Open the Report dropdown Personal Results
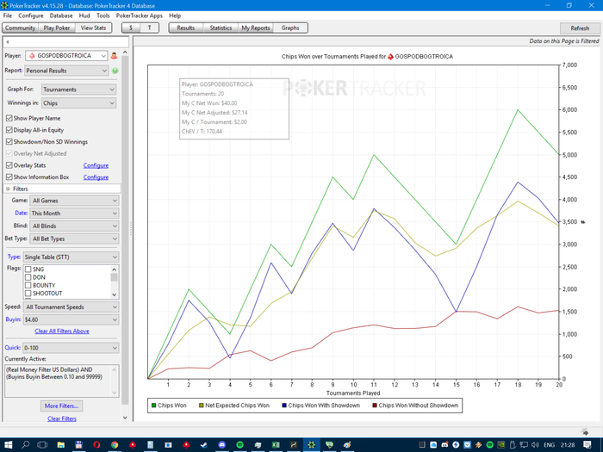603x452 pixels. tap(66, 71)
